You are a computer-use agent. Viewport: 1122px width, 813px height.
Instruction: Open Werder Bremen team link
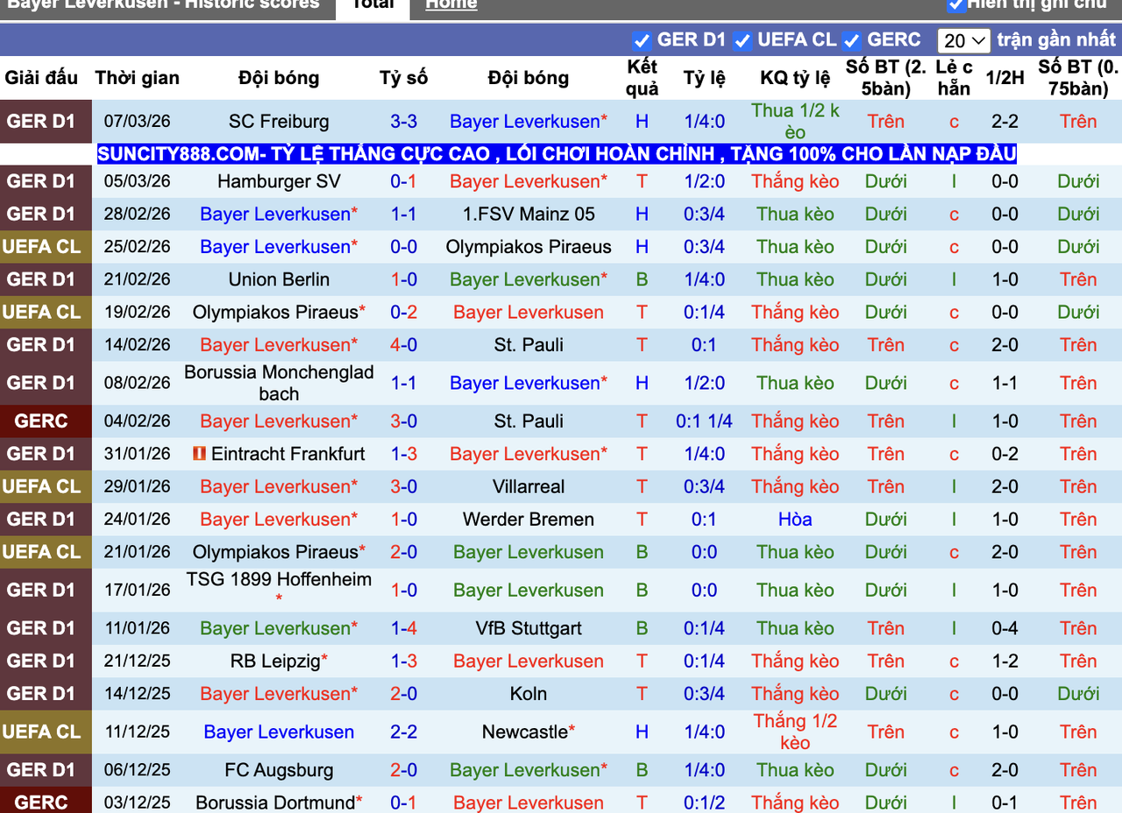pyautogui.click(x=529, y=519)
